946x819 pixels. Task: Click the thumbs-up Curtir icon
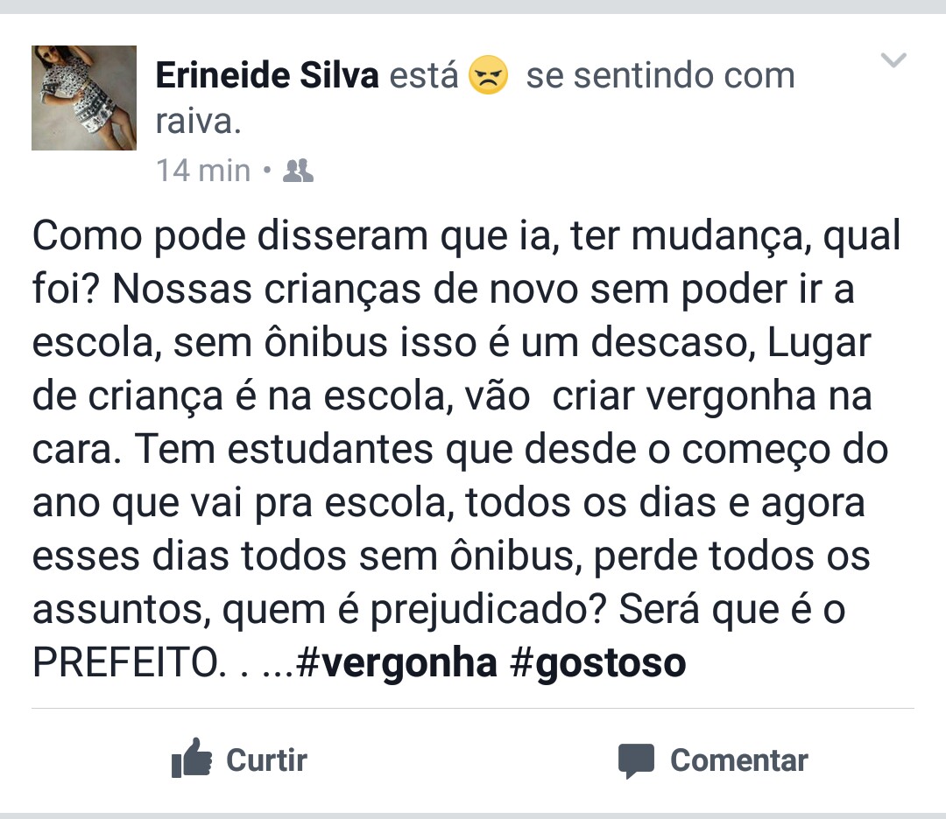coord(191,759)
